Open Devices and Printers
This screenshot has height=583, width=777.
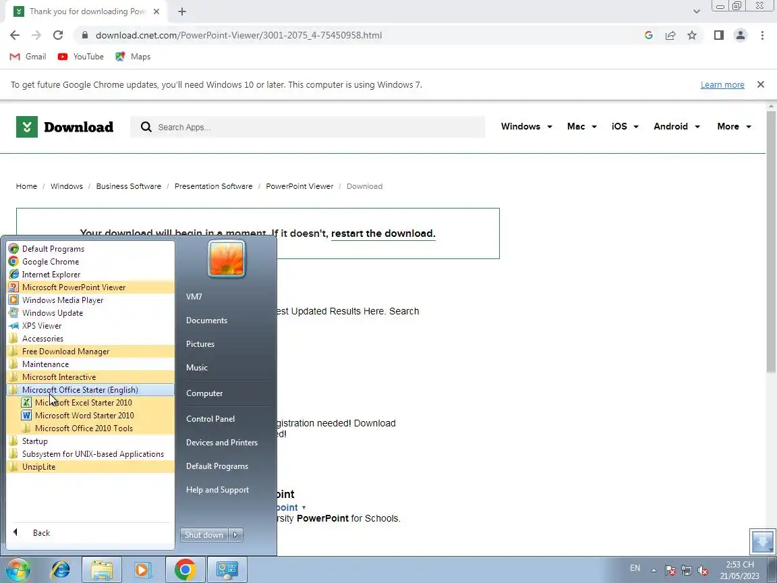click(x=221, y=442)
